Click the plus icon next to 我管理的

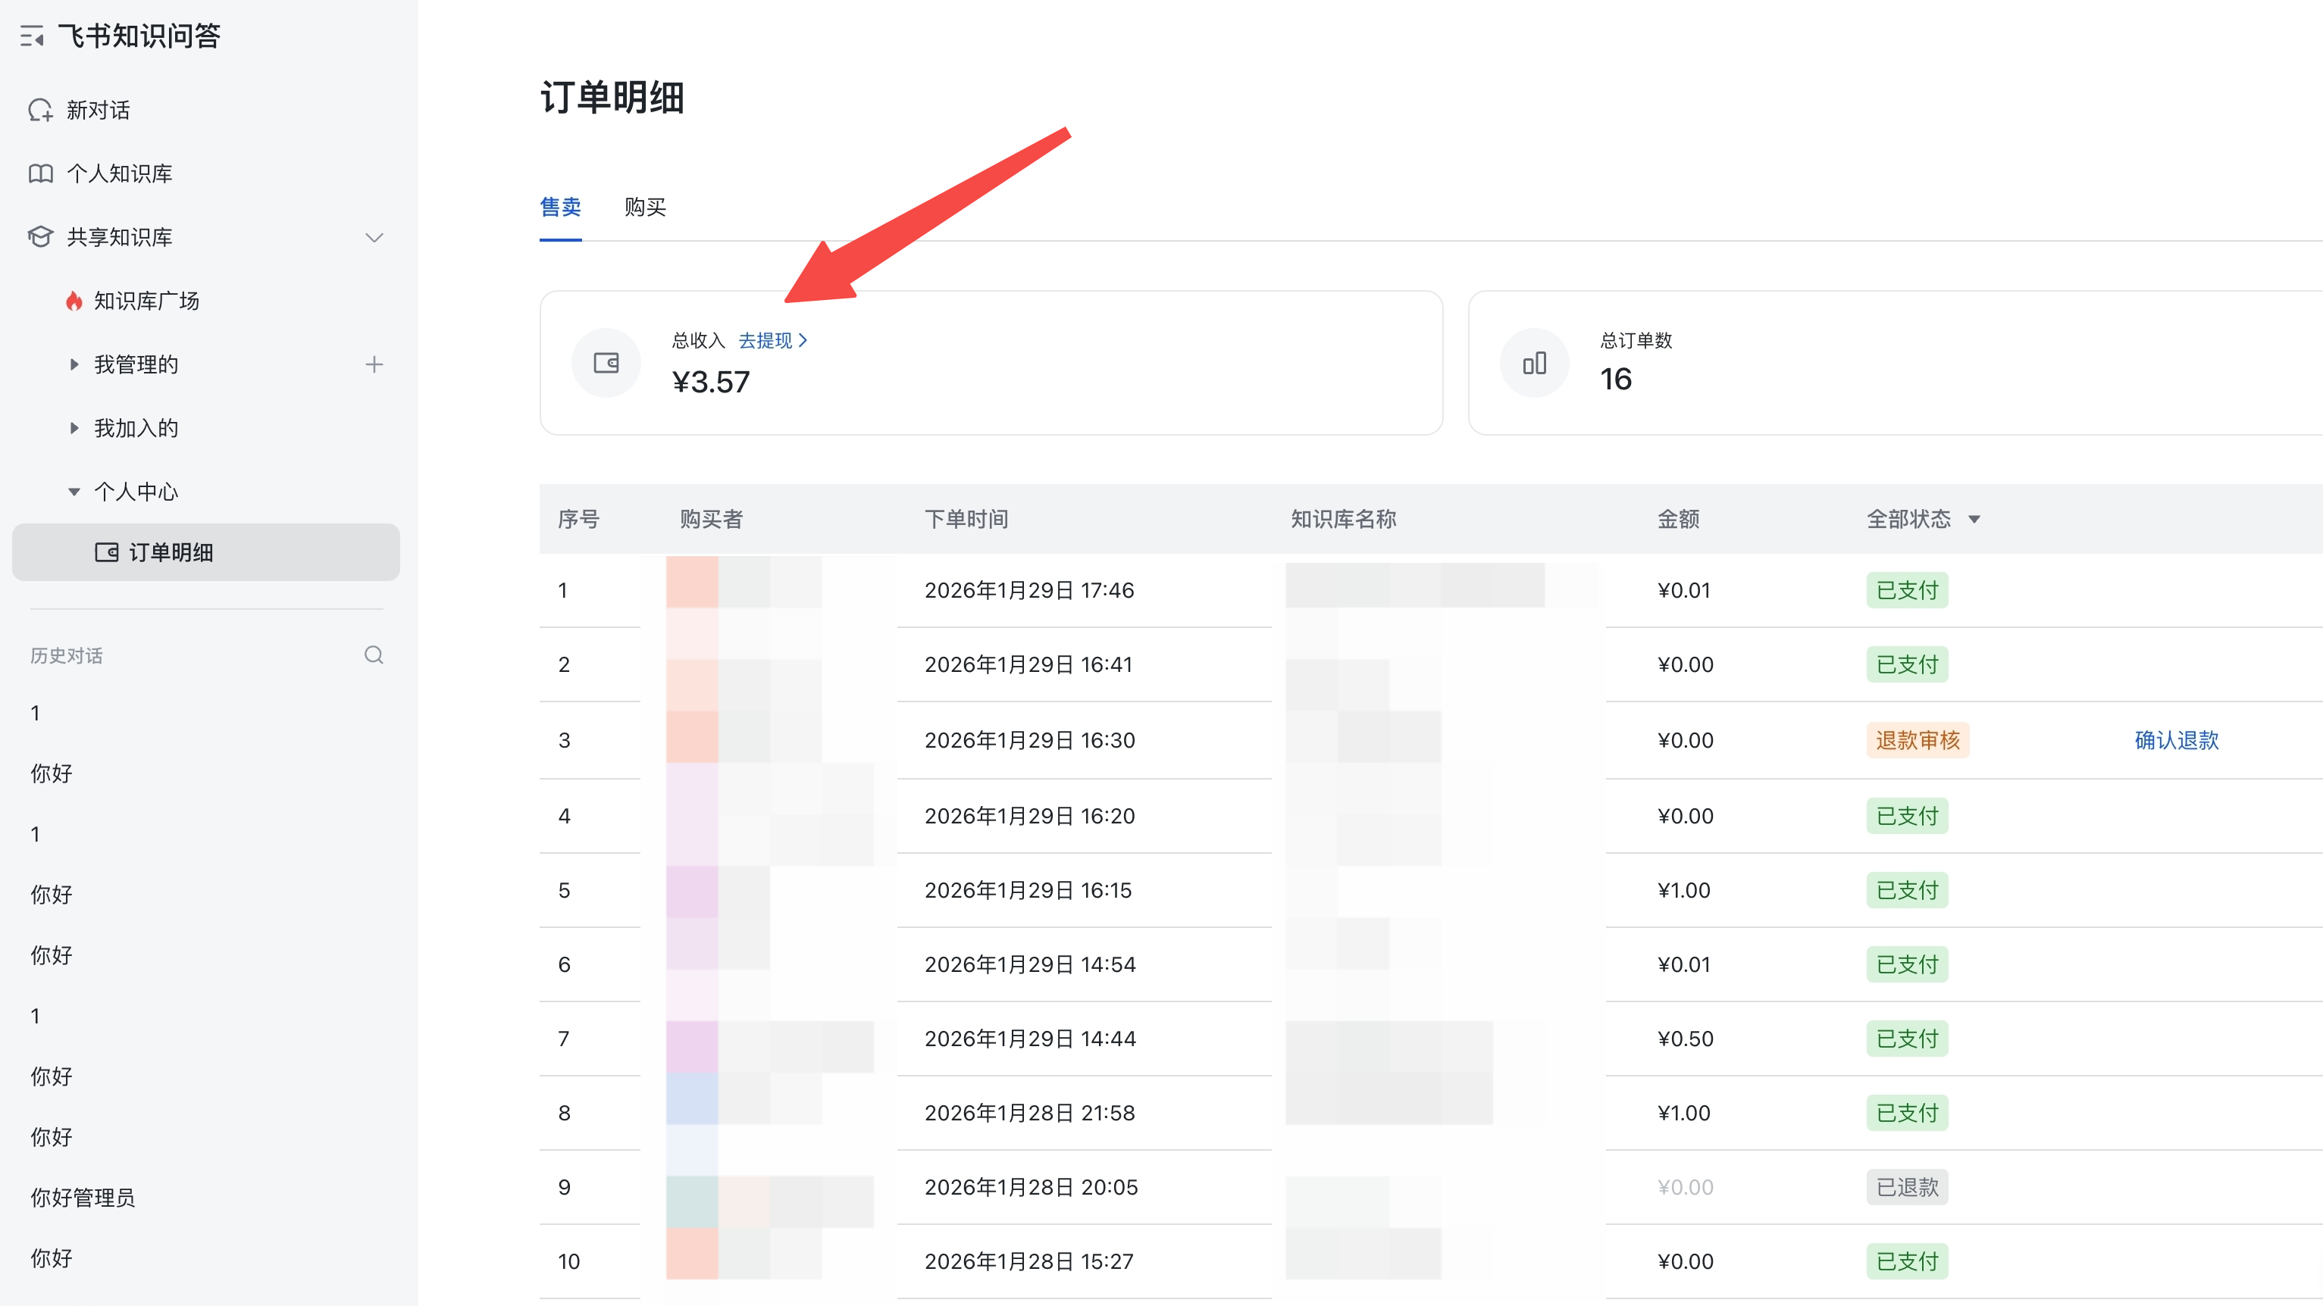374,364
